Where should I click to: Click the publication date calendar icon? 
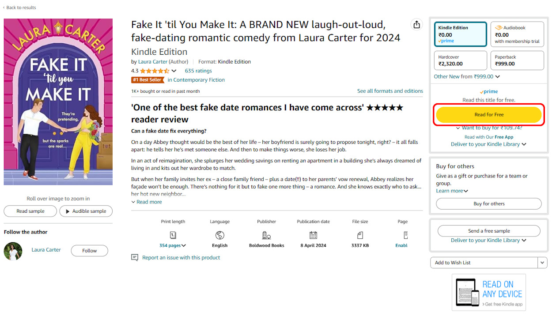click(x=313, y=235)
